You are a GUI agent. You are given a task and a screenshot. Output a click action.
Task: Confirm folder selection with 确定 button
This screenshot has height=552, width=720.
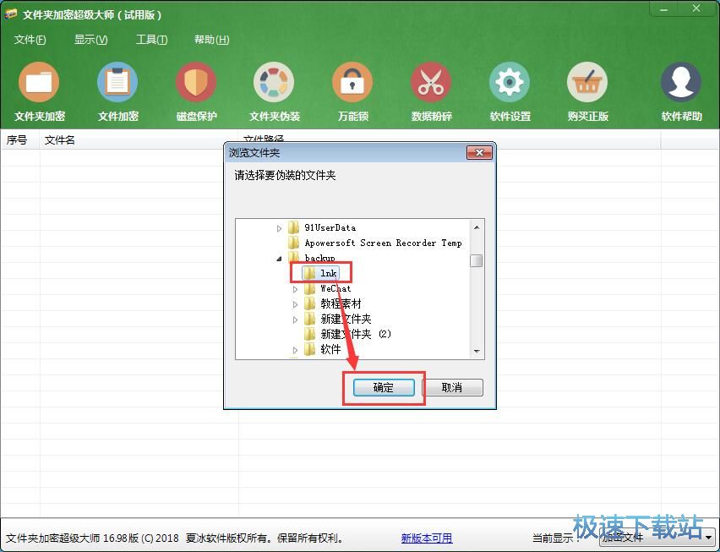(384, 388)
